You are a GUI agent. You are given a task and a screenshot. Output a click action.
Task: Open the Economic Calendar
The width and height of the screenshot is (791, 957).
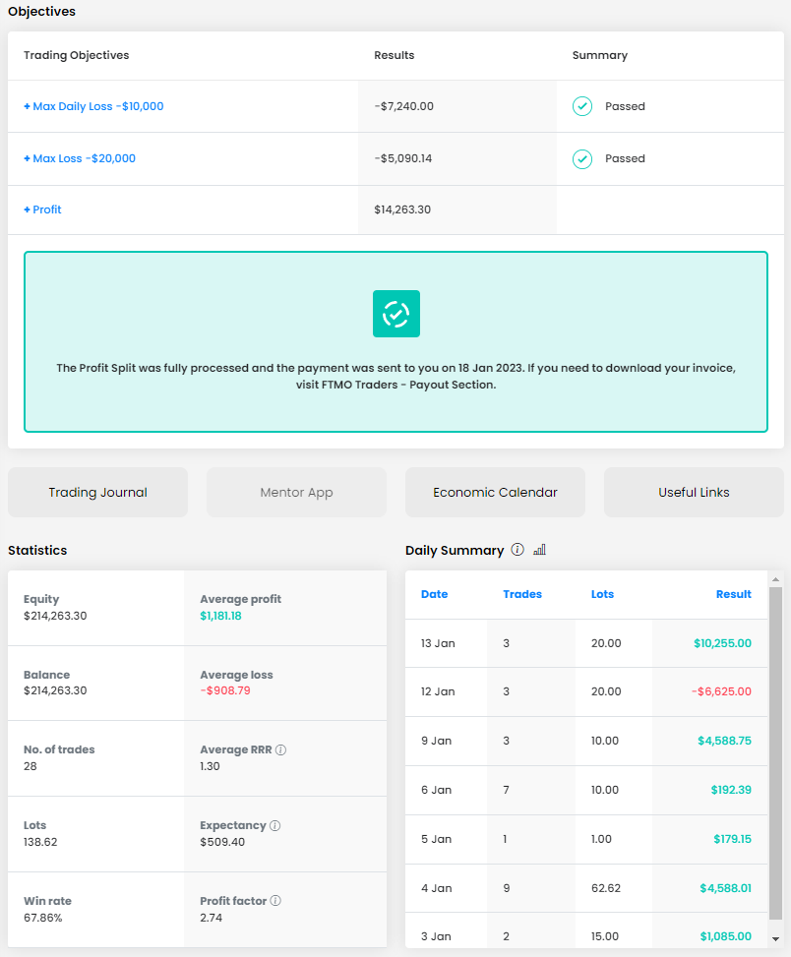[x=495, y=493]
